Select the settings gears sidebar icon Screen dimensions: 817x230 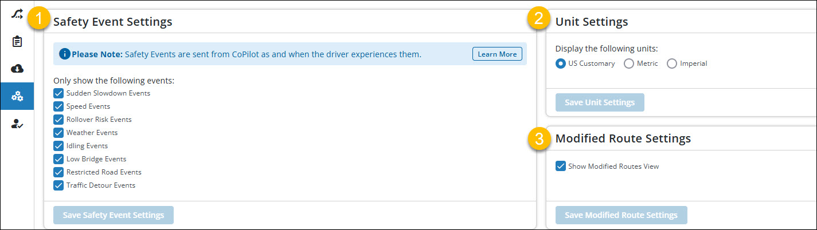pos(17,96)
